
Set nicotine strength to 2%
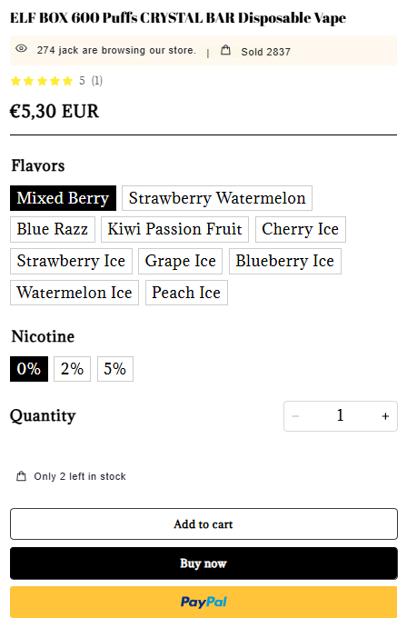[72, 369]
